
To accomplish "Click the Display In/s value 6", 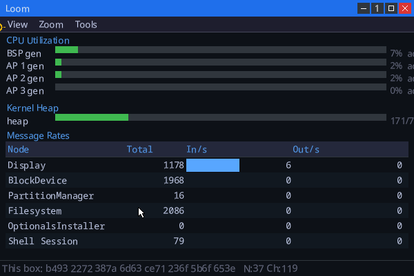I will point(288,165).
